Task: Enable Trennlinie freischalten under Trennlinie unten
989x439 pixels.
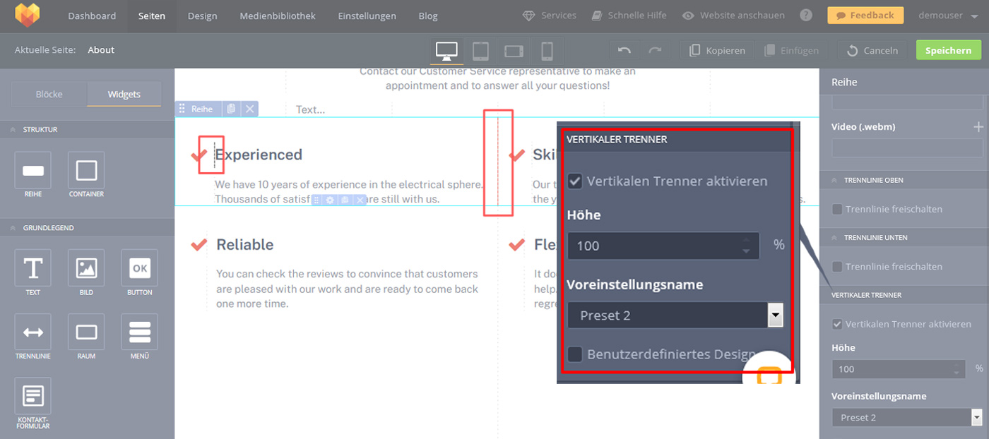Action: [x=837, y=267]
